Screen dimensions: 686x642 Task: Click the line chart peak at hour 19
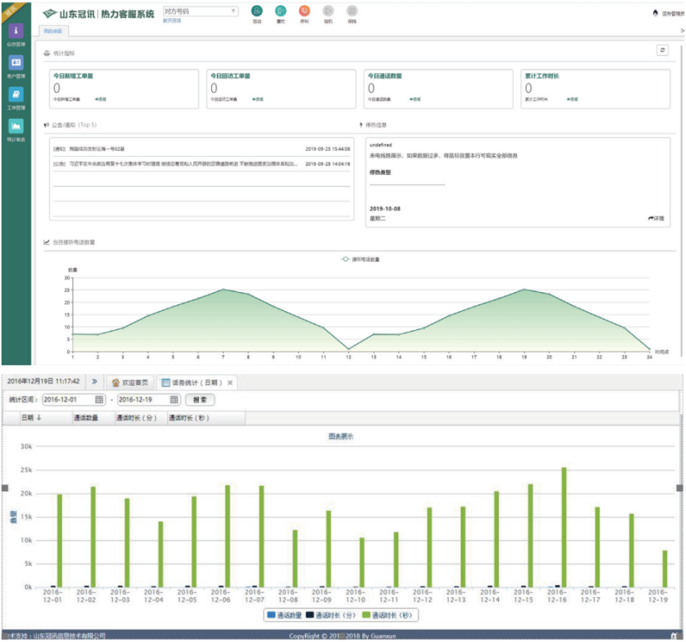524,289
